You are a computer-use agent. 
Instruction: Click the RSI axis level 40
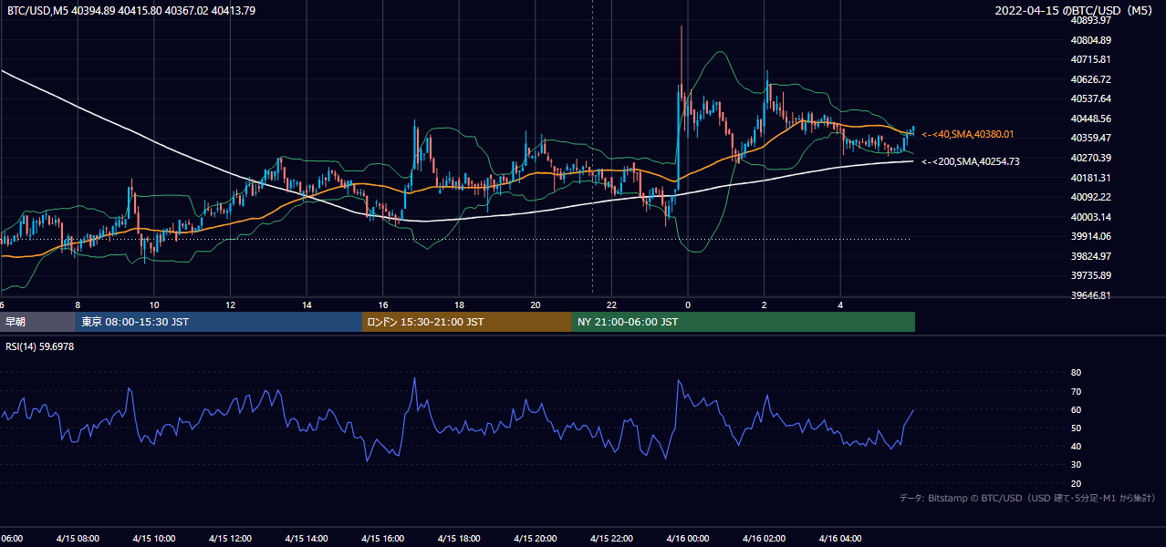(x=1076, y=446)
